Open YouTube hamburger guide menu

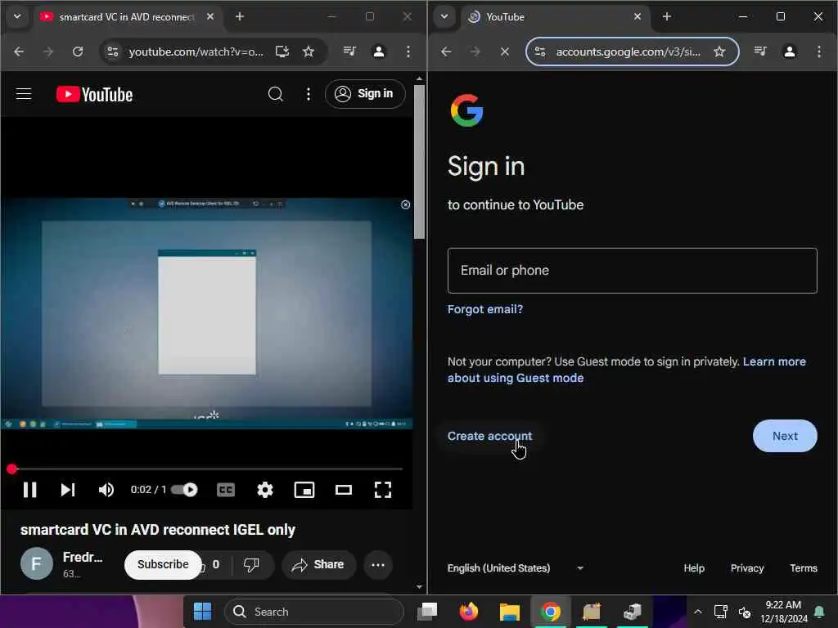pyautogui.click(x=24, y=94)
